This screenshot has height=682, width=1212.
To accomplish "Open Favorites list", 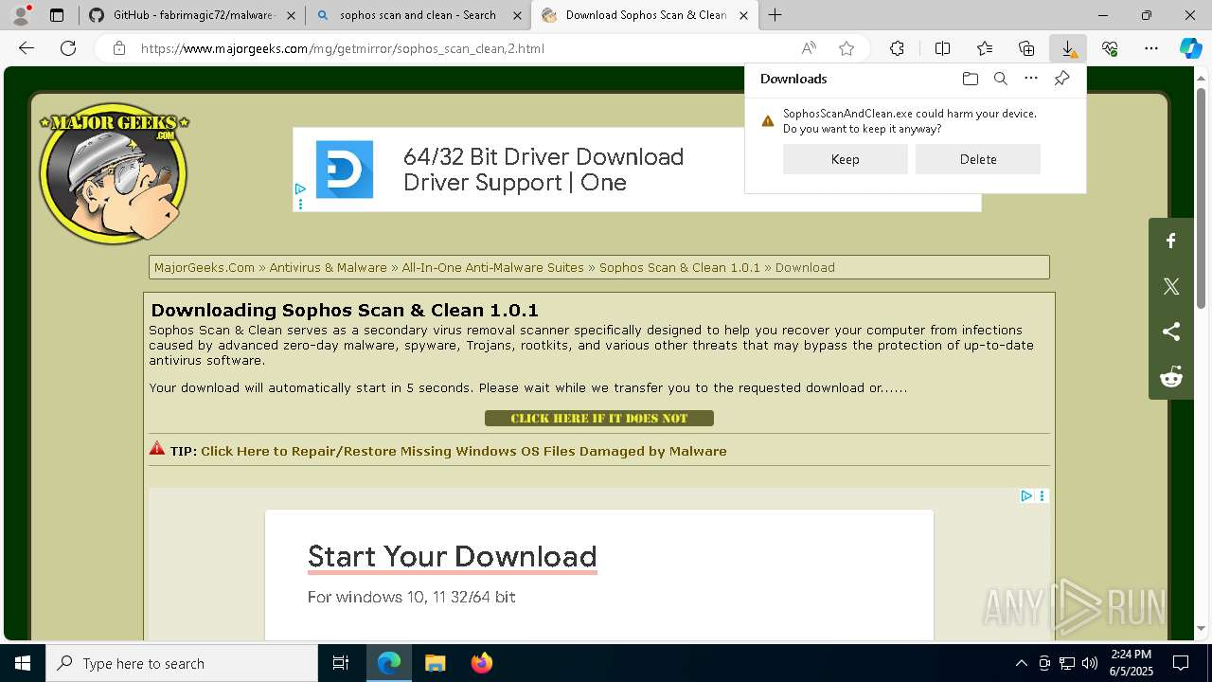I will click(985, 48).
